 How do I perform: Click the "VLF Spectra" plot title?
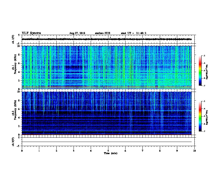coord(31,33)
